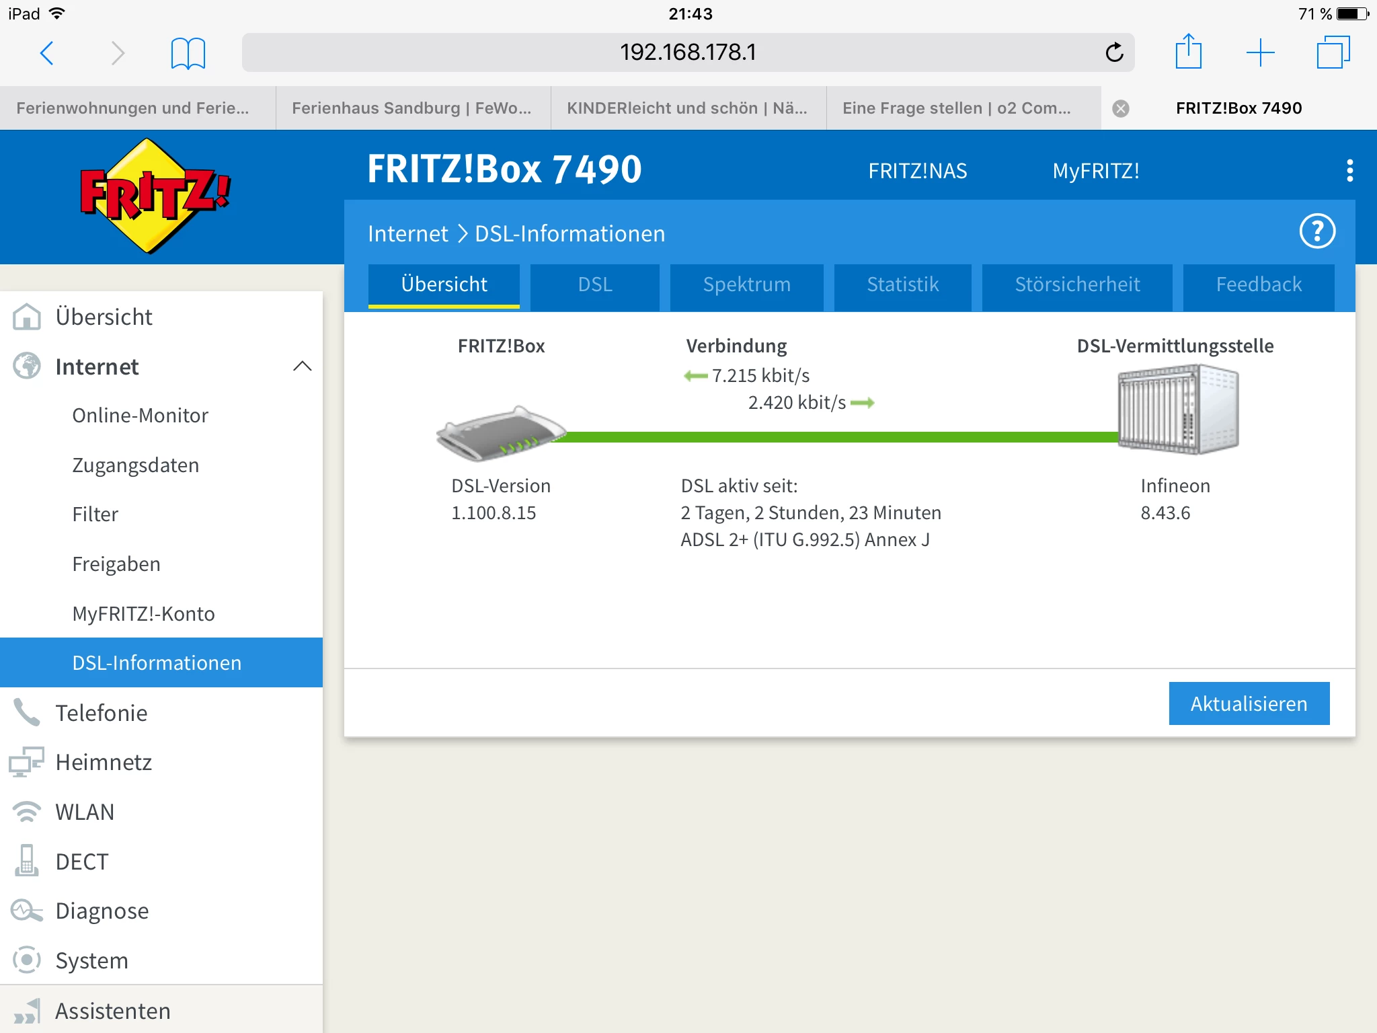Image resolution: width=1377 pixels, height=1033 pixels.
Task: Switch to KINDERleicht und schön browser tab
Action: 688,108
